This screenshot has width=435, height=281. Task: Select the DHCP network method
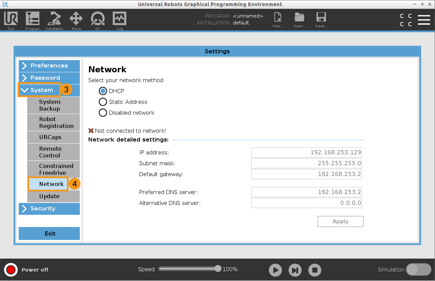(103, 91)
